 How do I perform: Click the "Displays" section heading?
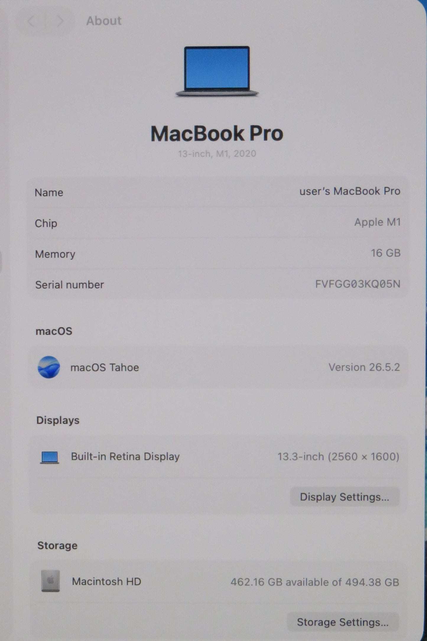(x=58, y=420)
